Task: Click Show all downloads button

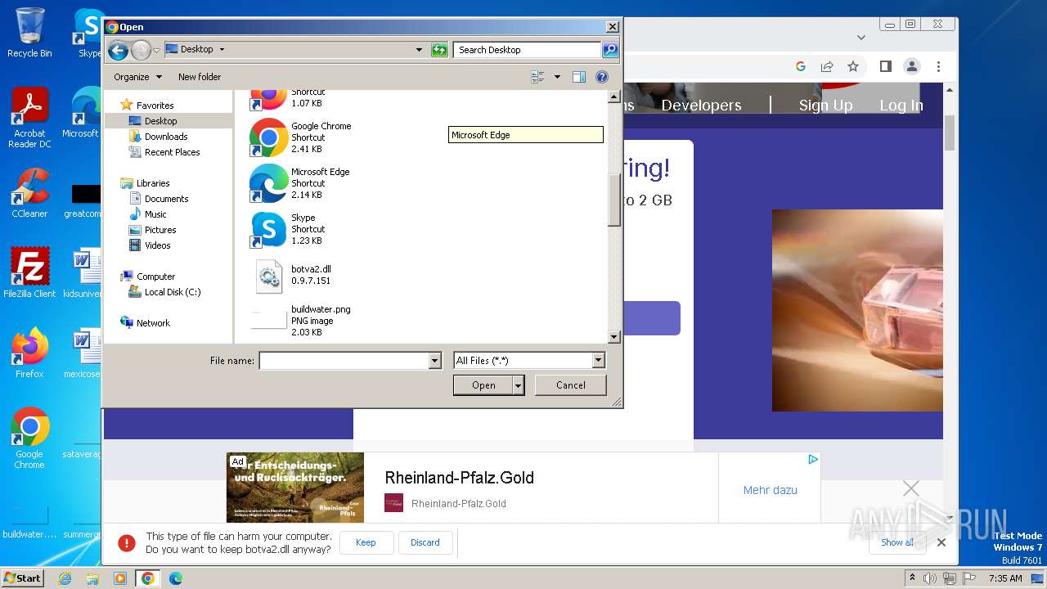Action: click(897, 542)
